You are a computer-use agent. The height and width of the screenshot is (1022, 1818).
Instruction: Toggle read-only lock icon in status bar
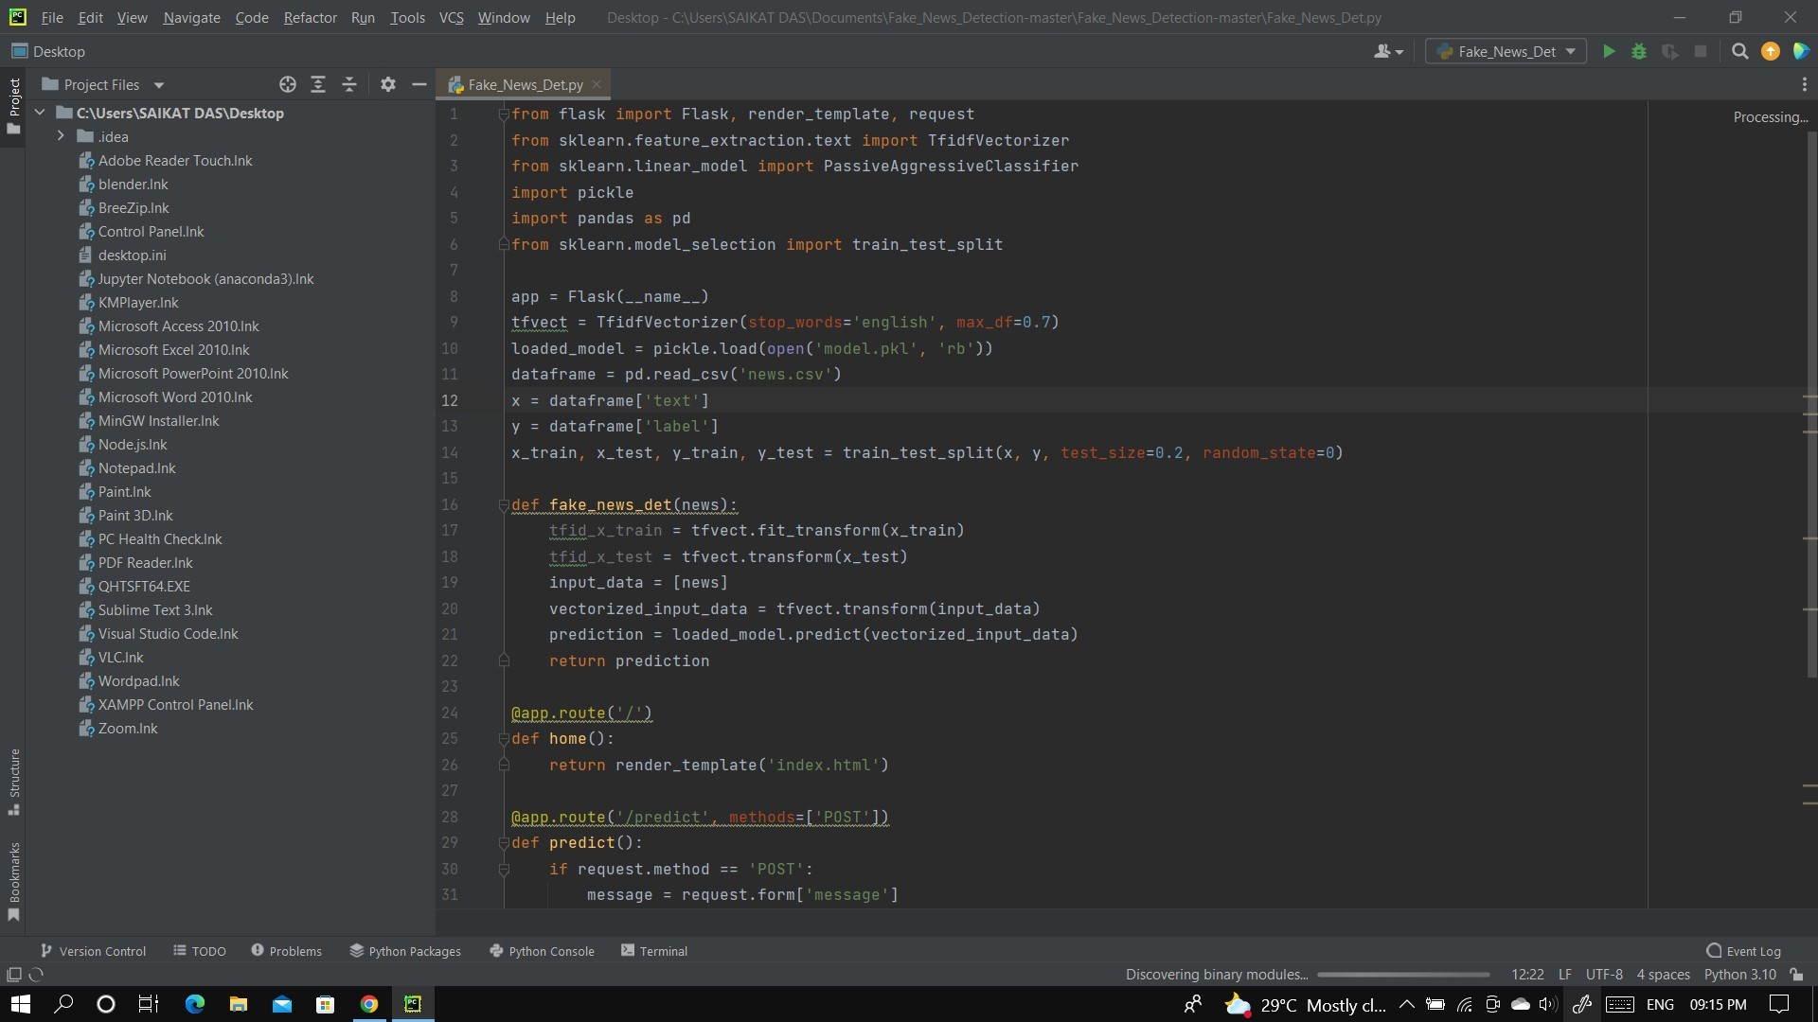pos(1796,975)
